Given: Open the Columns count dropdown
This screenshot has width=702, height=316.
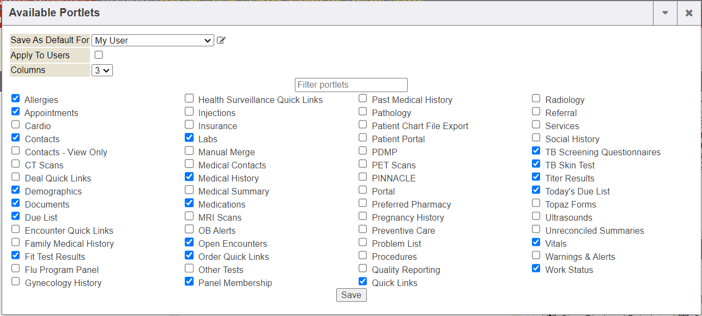Looking at the screenshot, I should pos(102,70).
